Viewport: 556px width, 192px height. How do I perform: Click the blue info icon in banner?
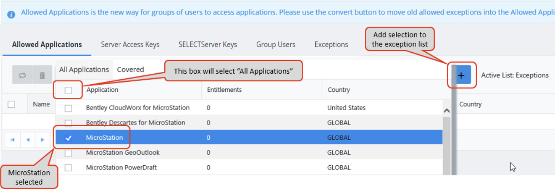point(12,14)
